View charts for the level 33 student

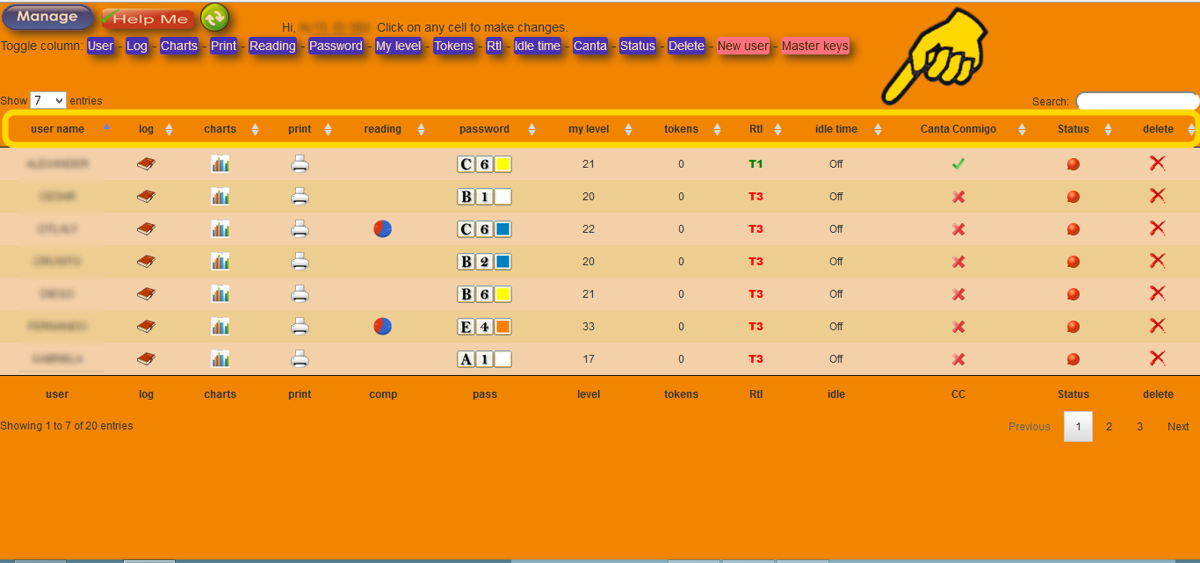220,327
